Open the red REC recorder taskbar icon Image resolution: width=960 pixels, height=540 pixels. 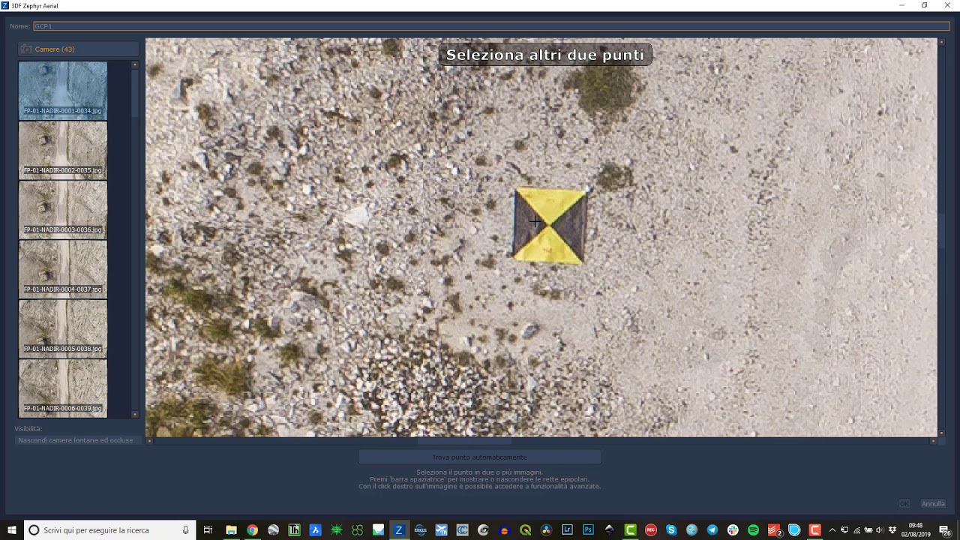pos(651,530)
